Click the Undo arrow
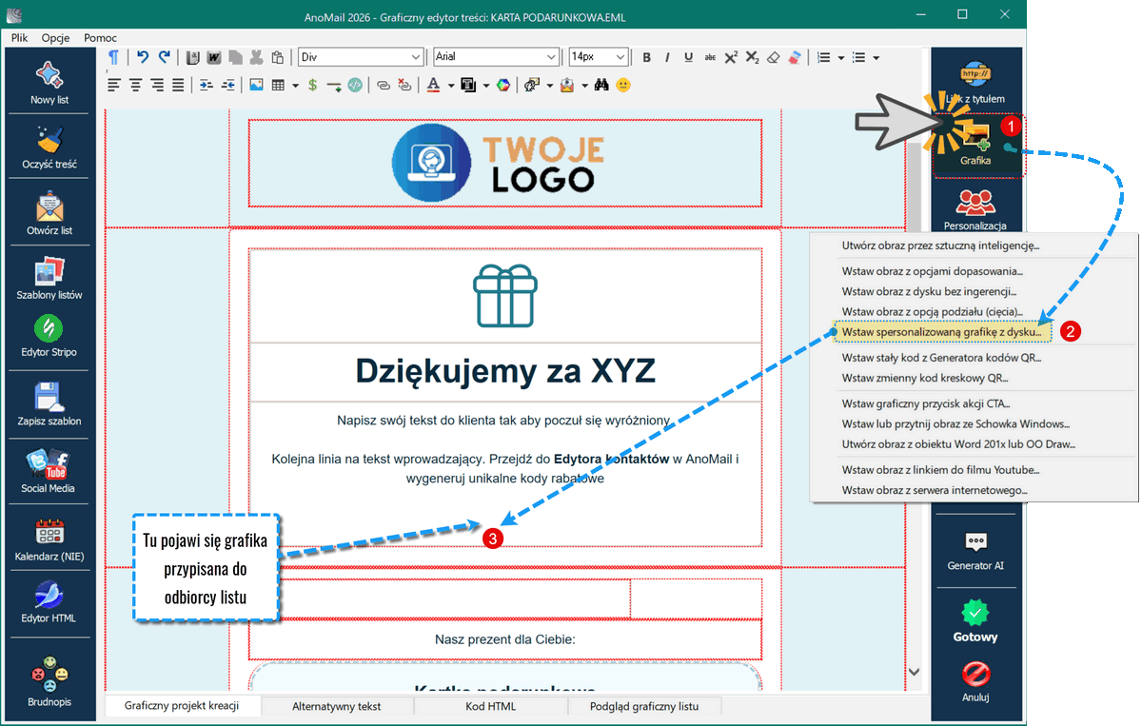Image resolution: width=1142 pixels, height=726 pixels. coord(143,57)
